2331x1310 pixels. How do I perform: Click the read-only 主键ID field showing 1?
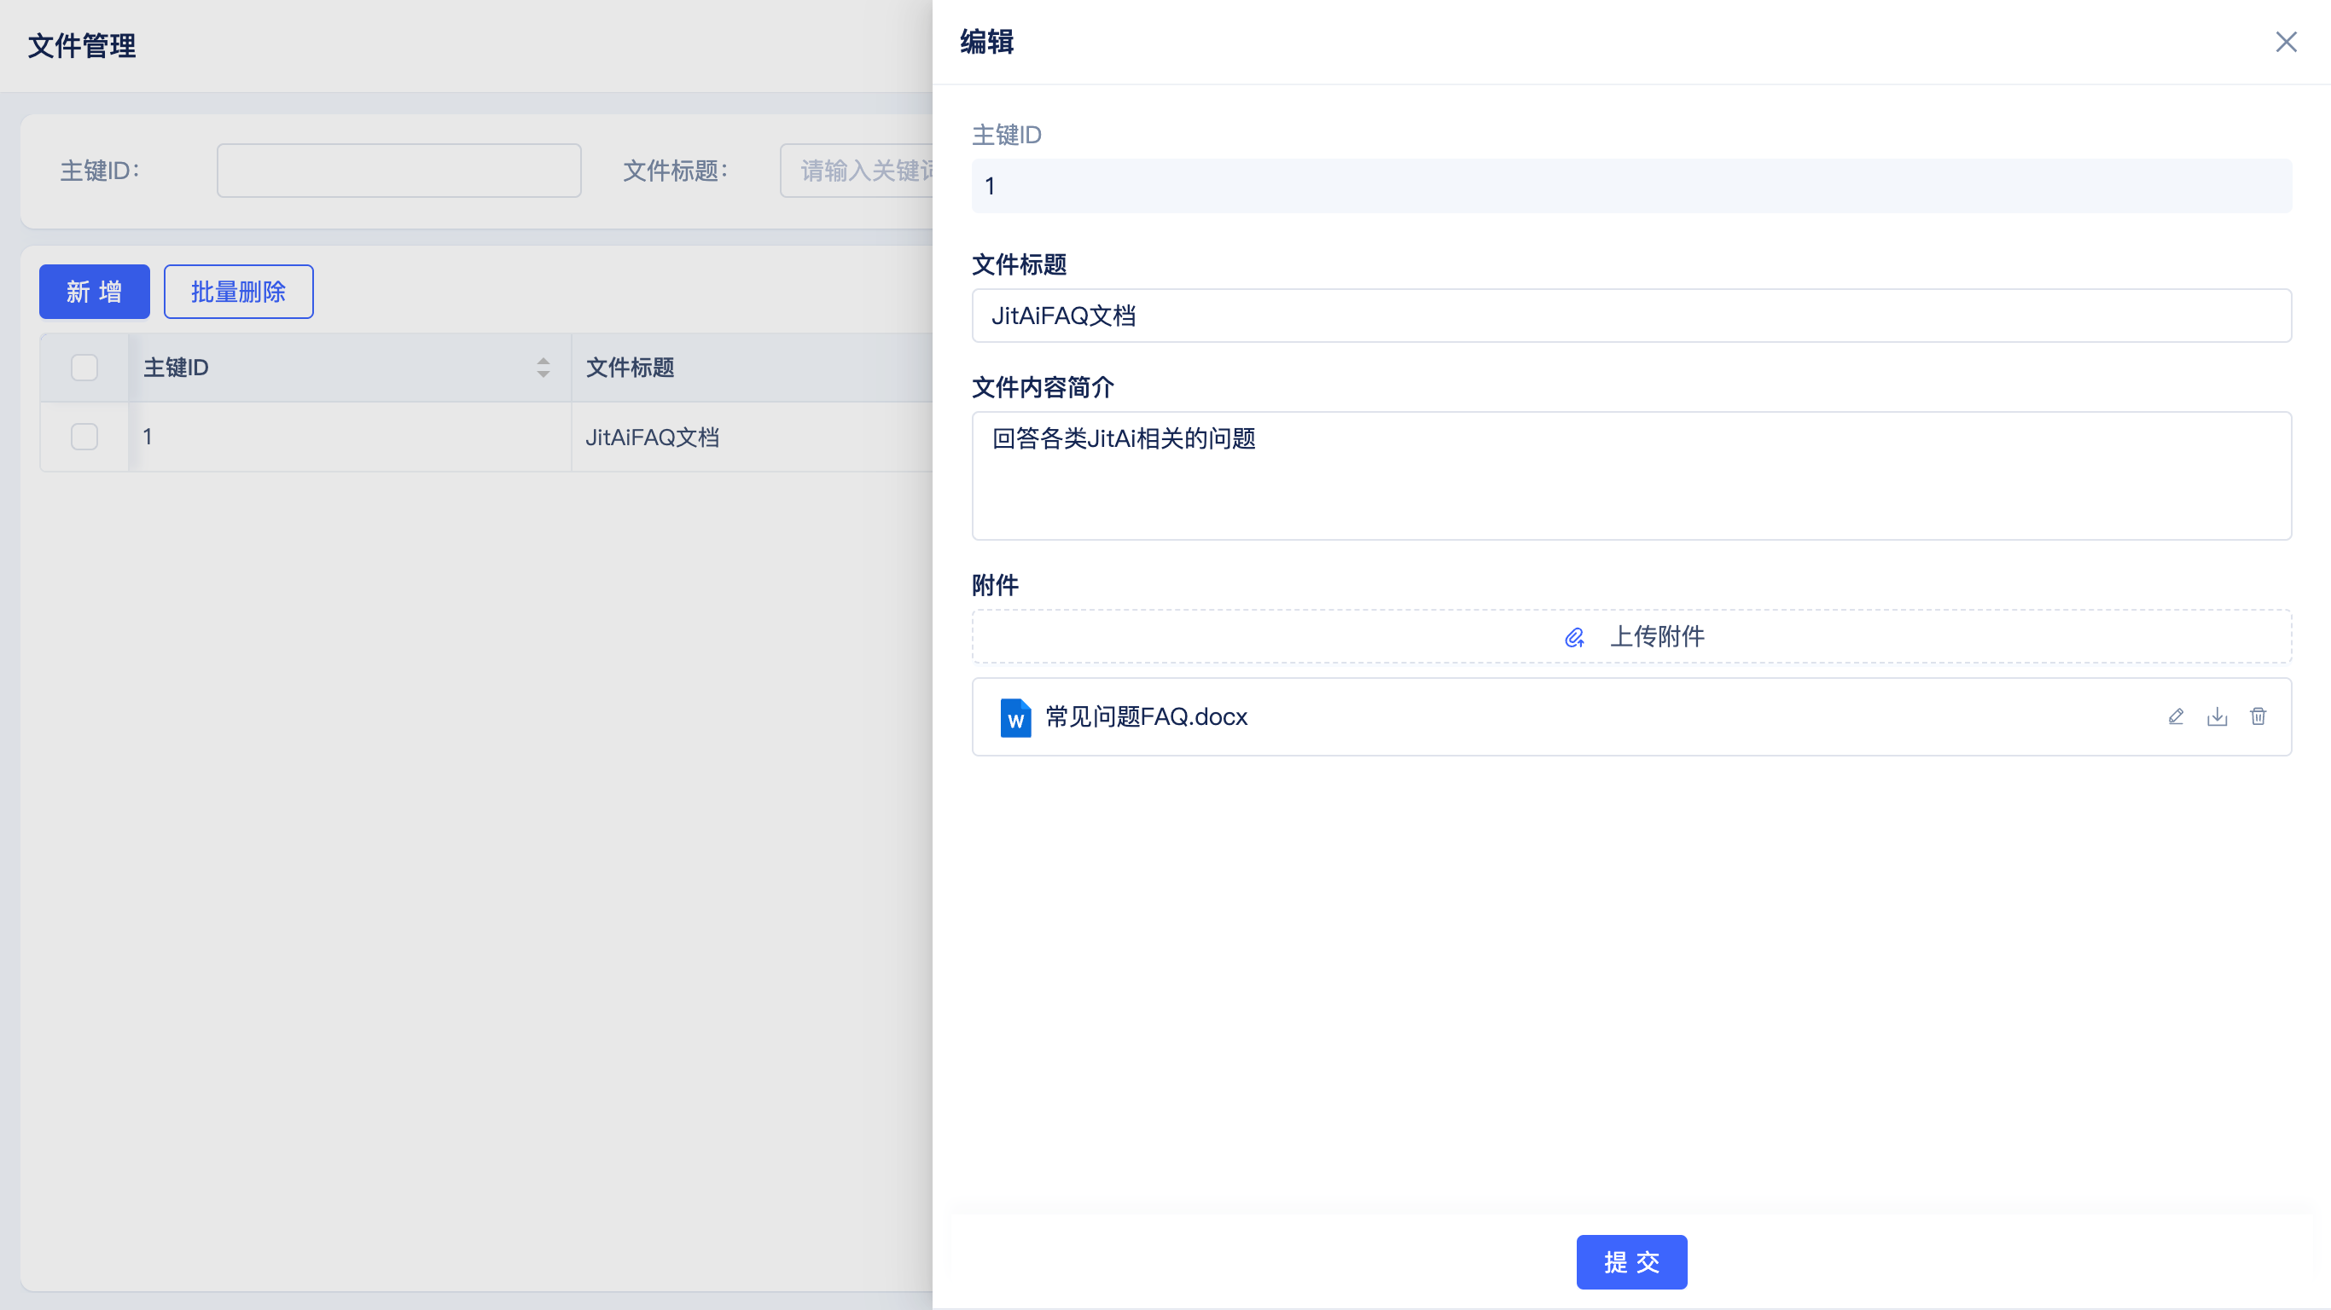(1631, 187)
